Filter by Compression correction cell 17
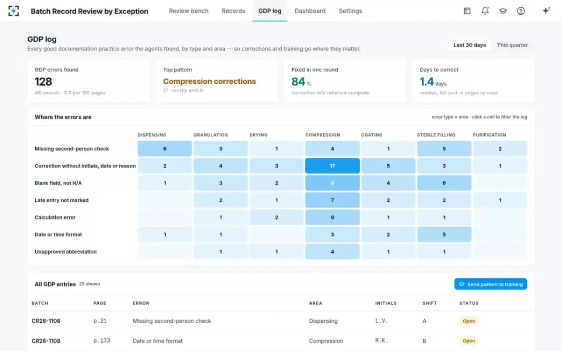This screenshot has height=351, width=562. click(333, 166)
